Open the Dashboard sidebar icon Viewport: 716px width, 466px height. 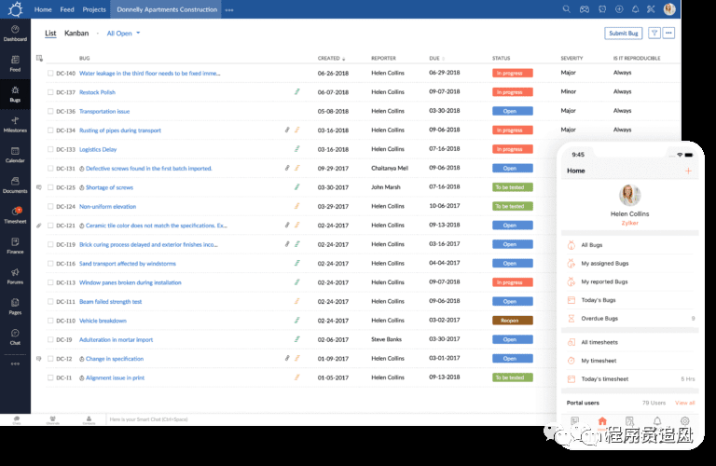(15, 34)
